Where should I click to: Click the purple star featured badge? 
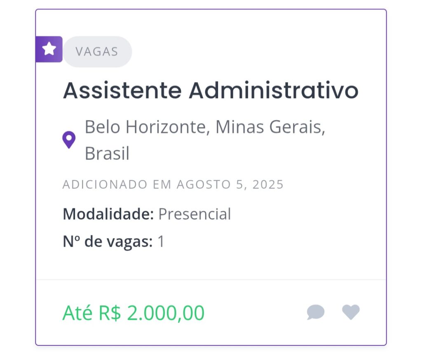click(49, 49)
